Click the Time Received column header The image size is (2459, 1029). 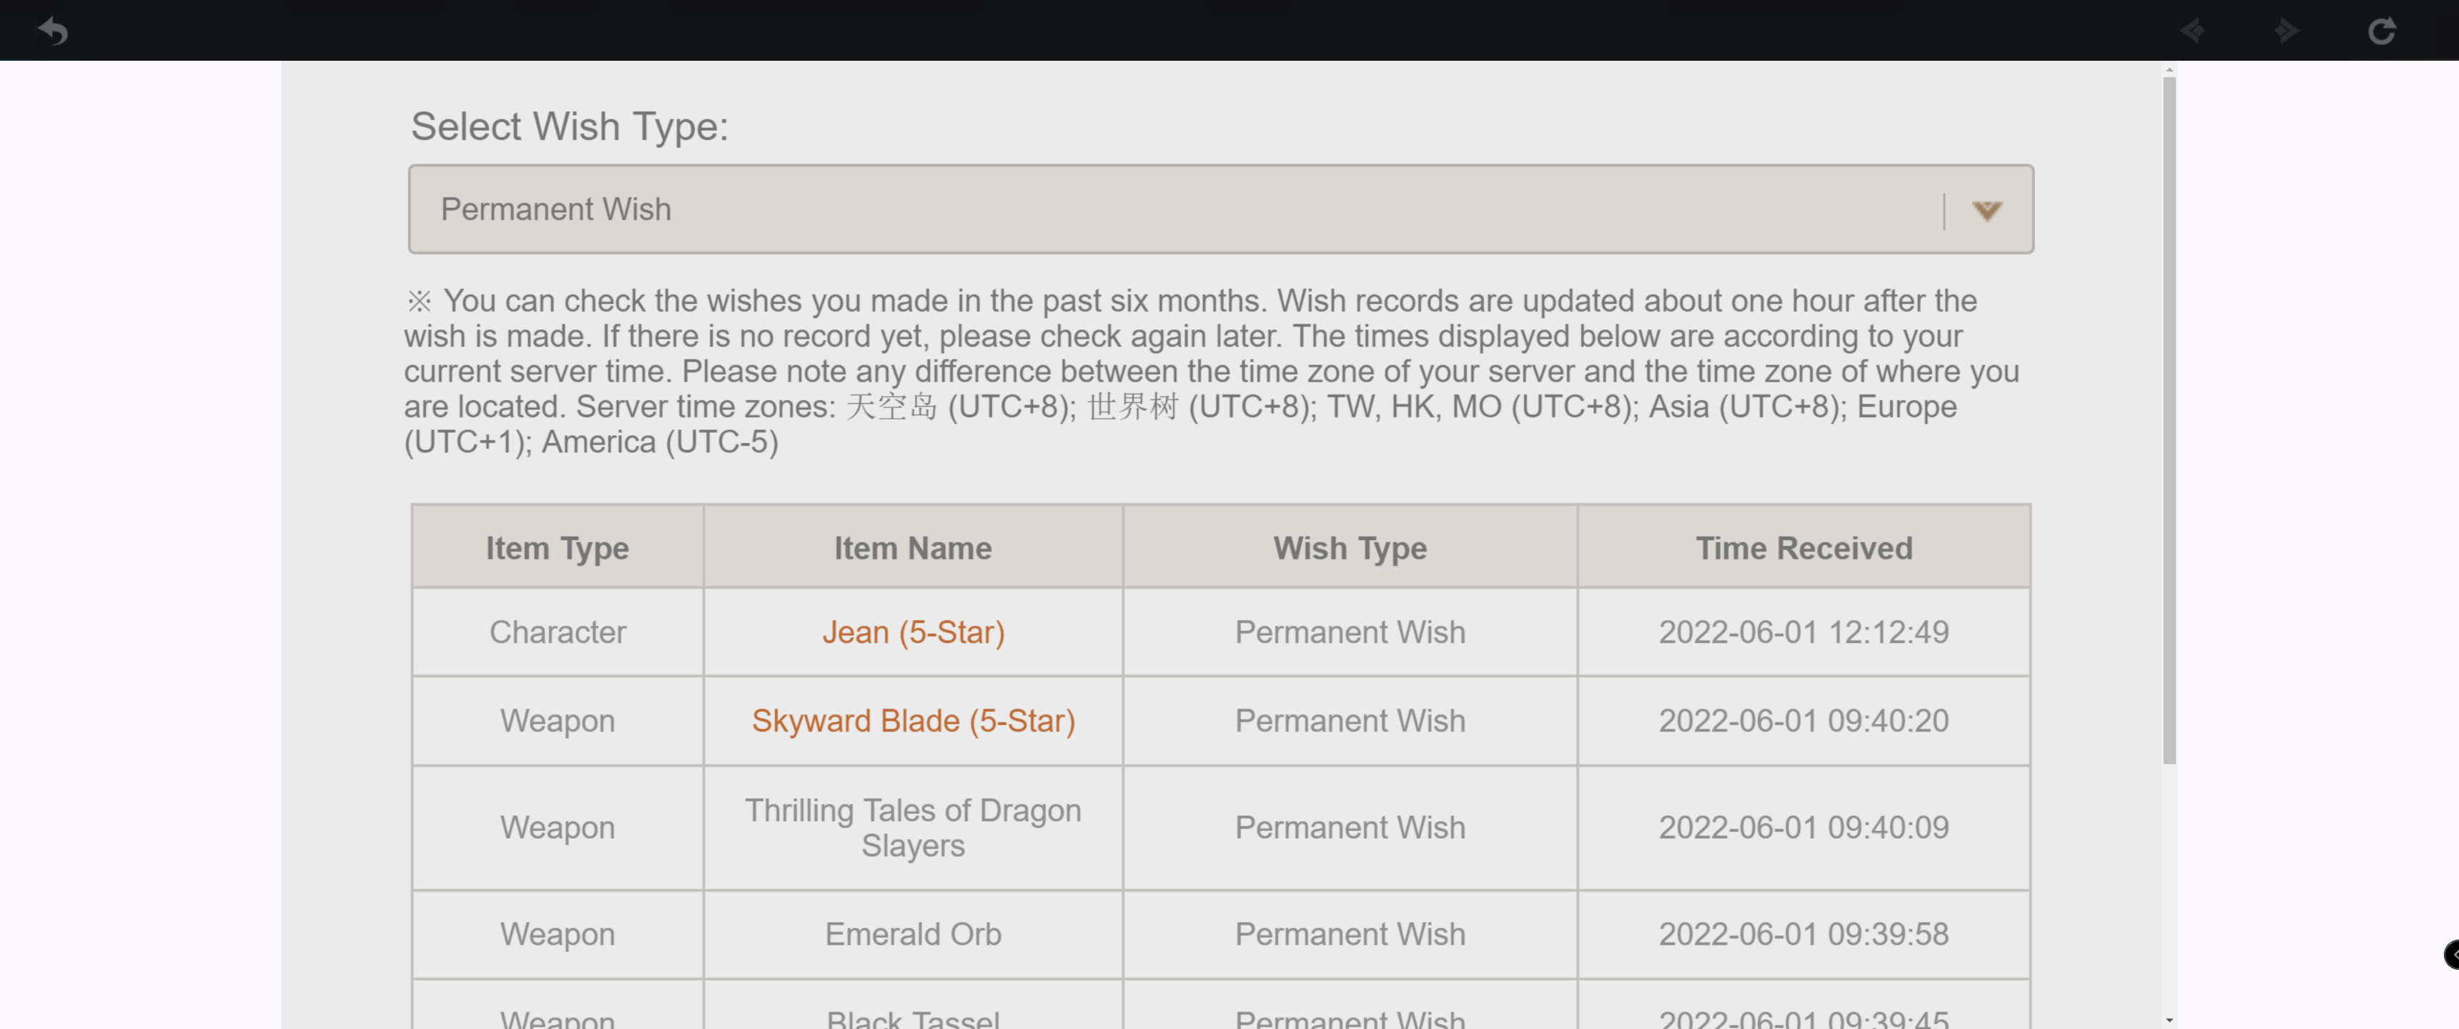coord(1804,547)
